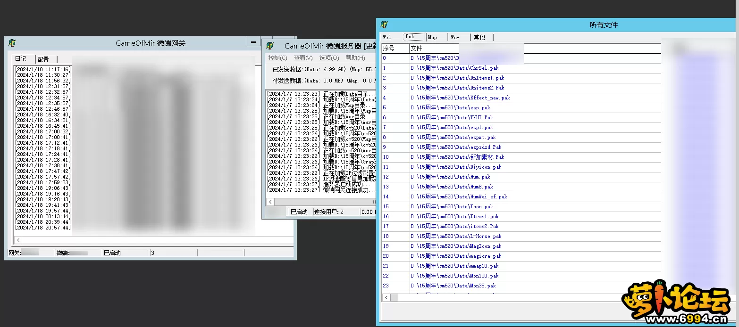Click the 所有文件 window title icon
Viewport: 739px width, 327px height.
[384, 25]
